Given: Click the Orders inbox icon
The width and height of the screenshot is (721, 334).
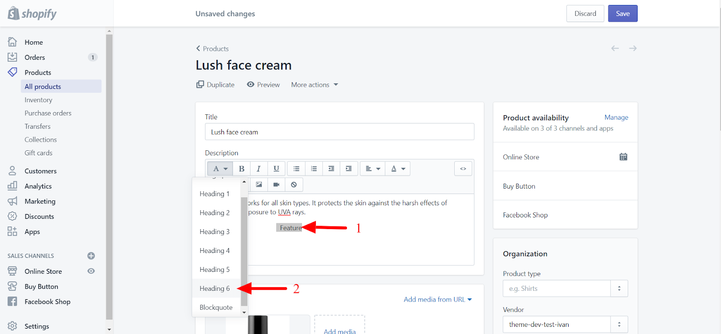Looking at the screenshot, I should click(x=12, y=57).
